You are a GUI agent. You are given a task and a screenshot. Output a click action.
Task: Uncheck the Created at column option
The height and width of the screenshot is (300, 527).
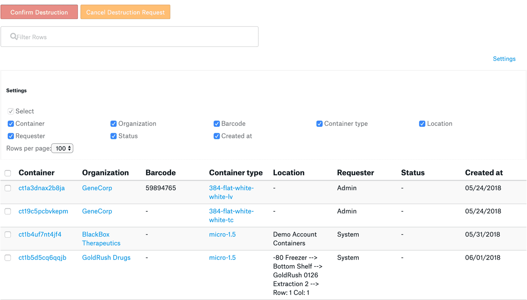pos(216,136)
